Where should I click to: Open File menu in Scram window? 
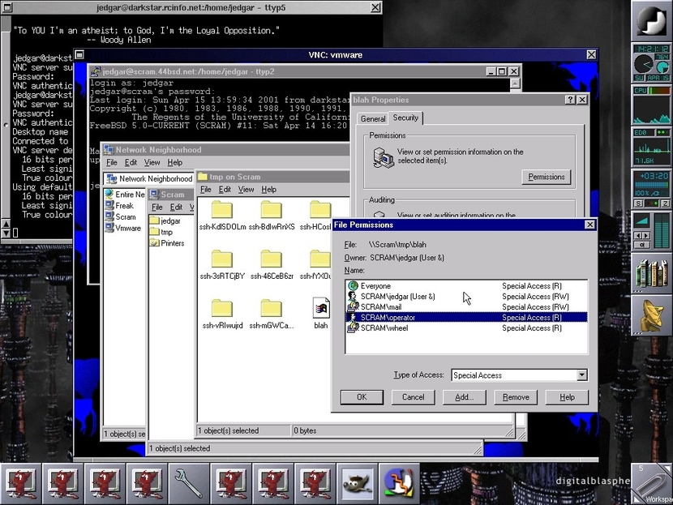157,208
